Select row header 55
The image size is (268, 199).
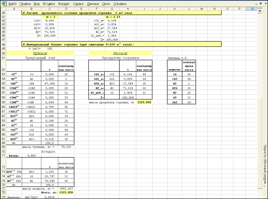(x=3, y=83)
